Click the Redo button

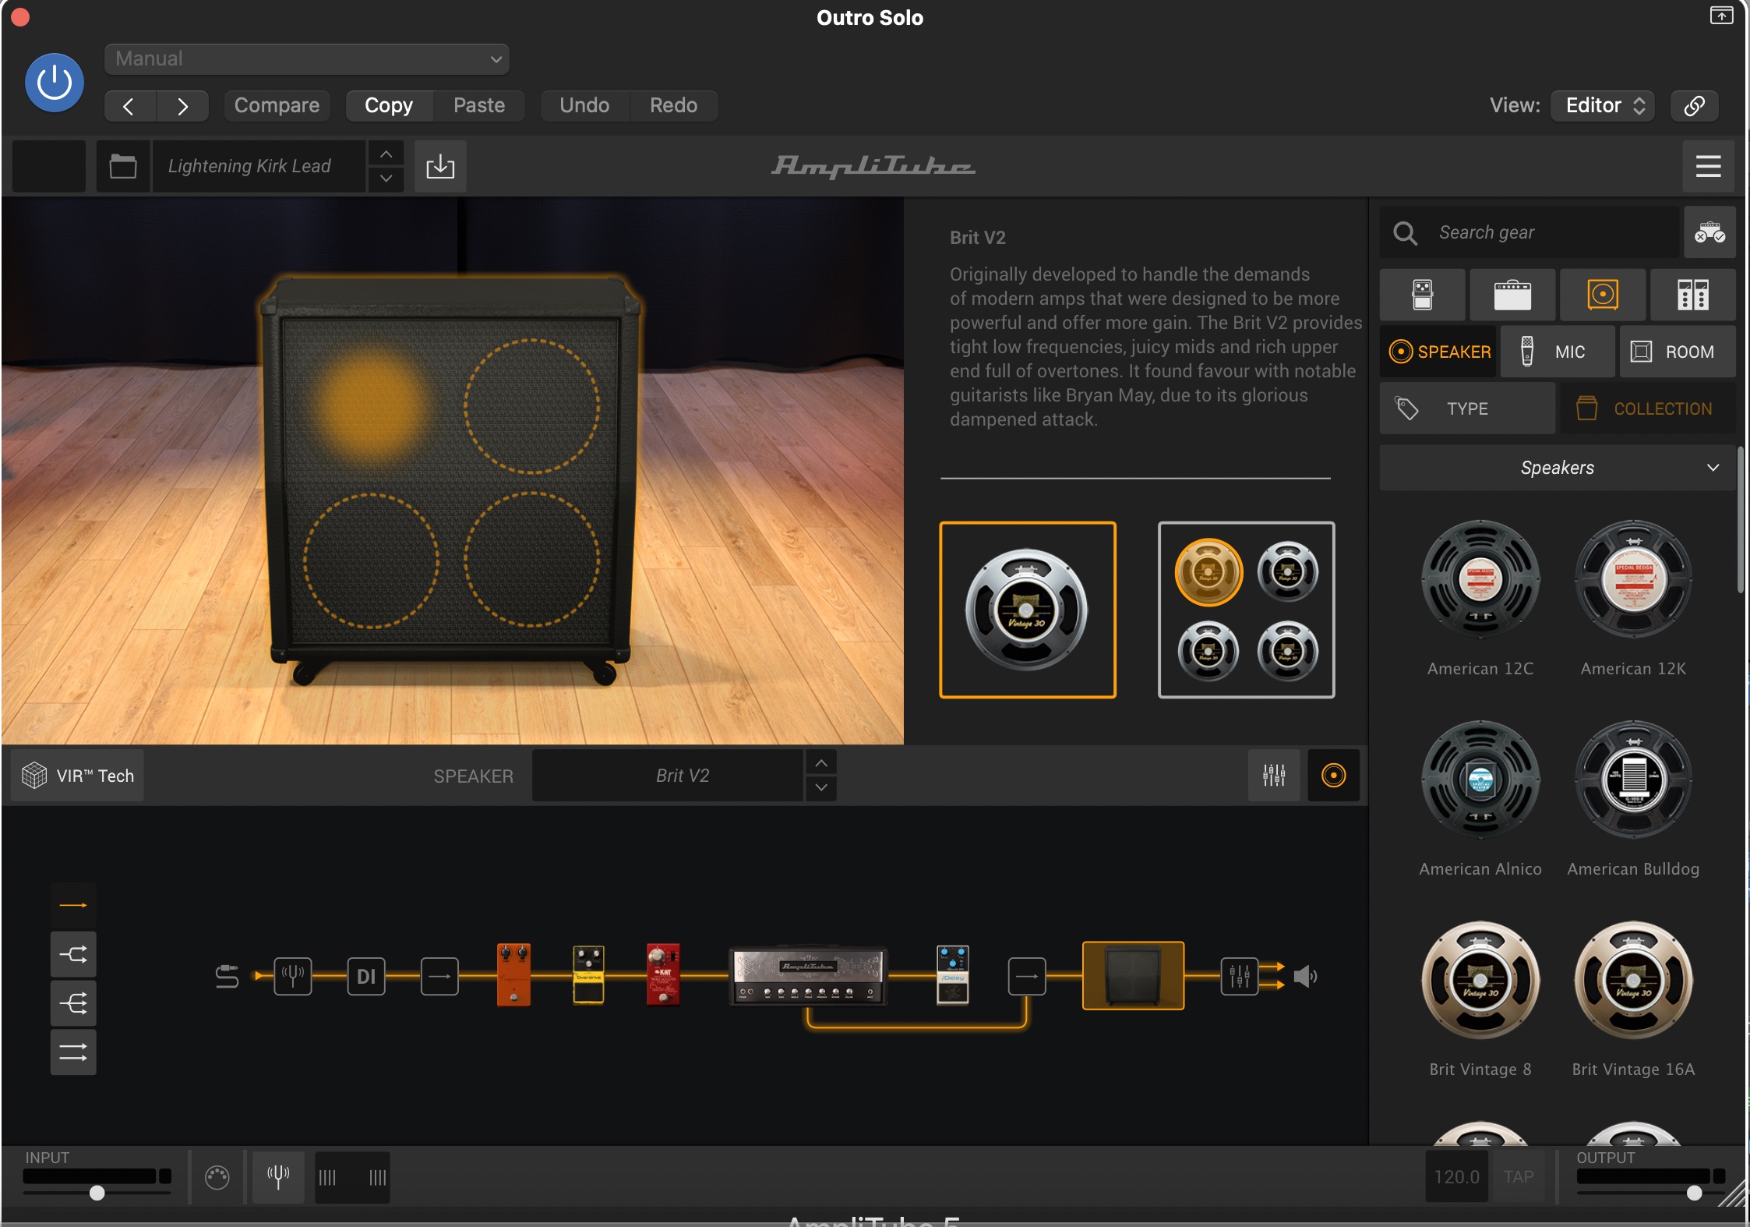pos(674,106)
